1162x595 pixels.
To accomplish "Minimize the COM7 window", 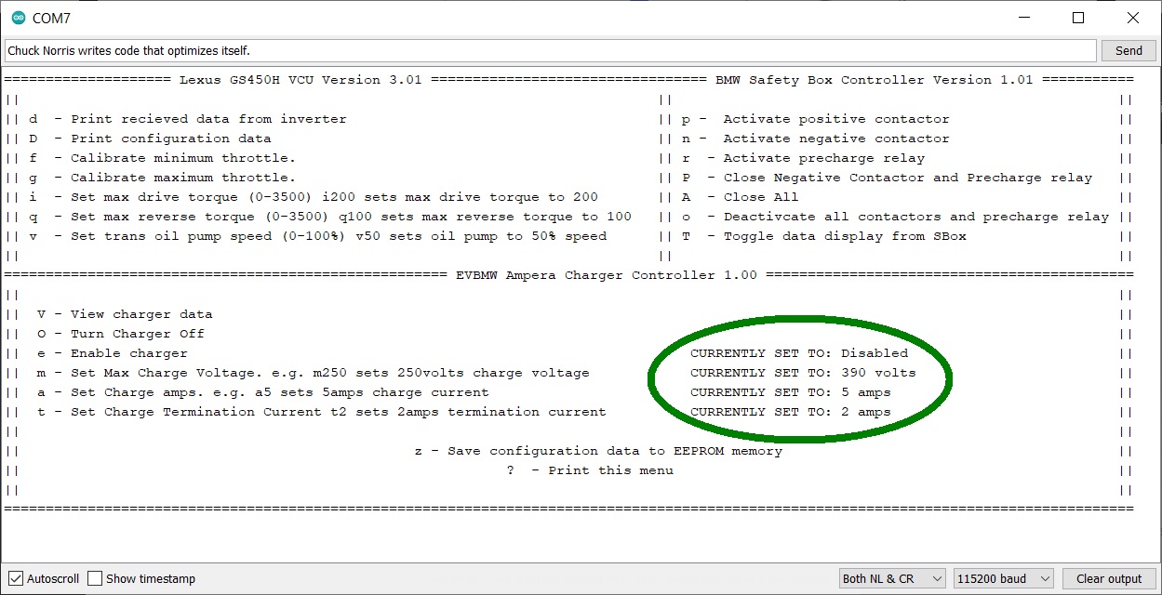I will pos(1023,18).
